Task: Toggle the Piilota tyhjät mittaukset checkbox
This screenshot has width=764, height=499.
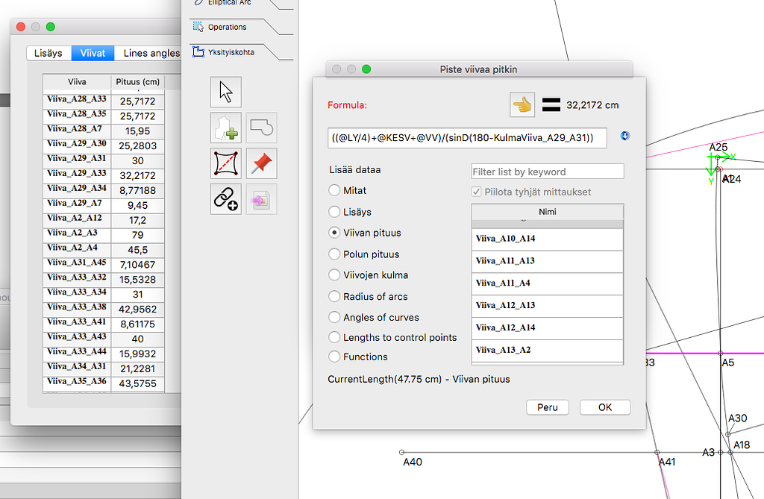Action: point(476,192)
